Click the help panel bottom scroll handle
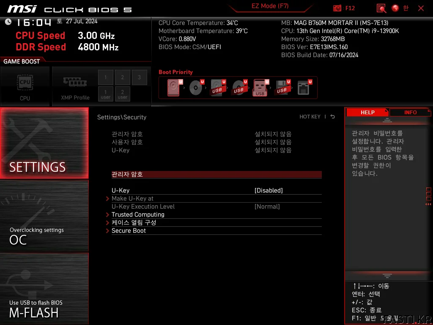This screenshot has width=433, height=325. click(387, 276)
